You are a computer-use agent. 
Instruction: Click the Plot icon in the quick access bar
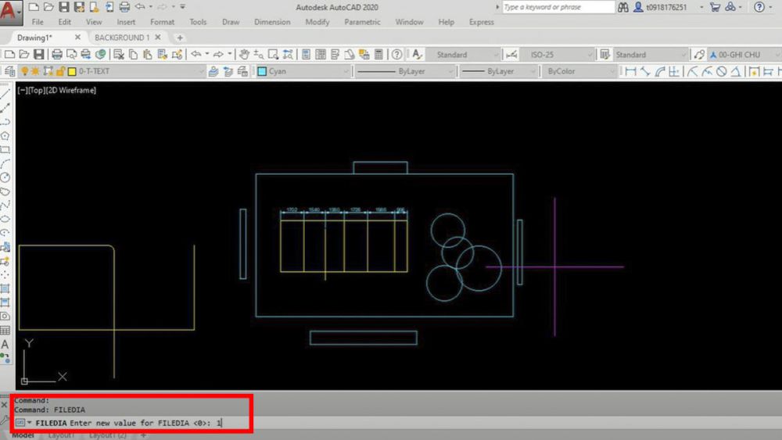pyautogui.click(x=124, y=7)
